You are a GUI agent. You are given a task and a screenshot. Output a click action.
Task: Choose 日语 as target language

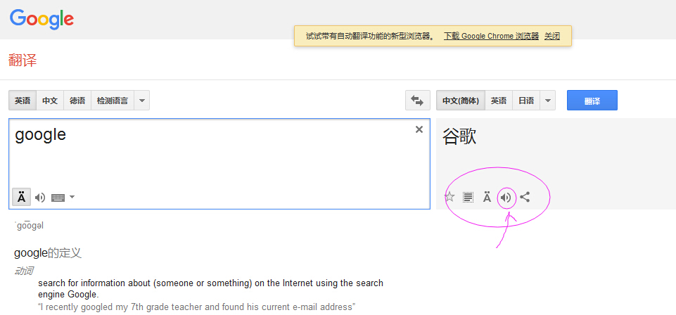coord(526,101)
